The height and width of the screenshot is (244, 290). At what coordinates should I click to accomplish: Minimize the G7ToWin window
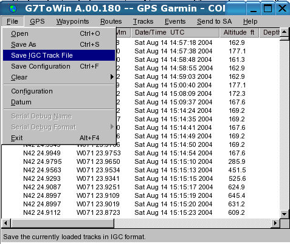click(254, 8)
